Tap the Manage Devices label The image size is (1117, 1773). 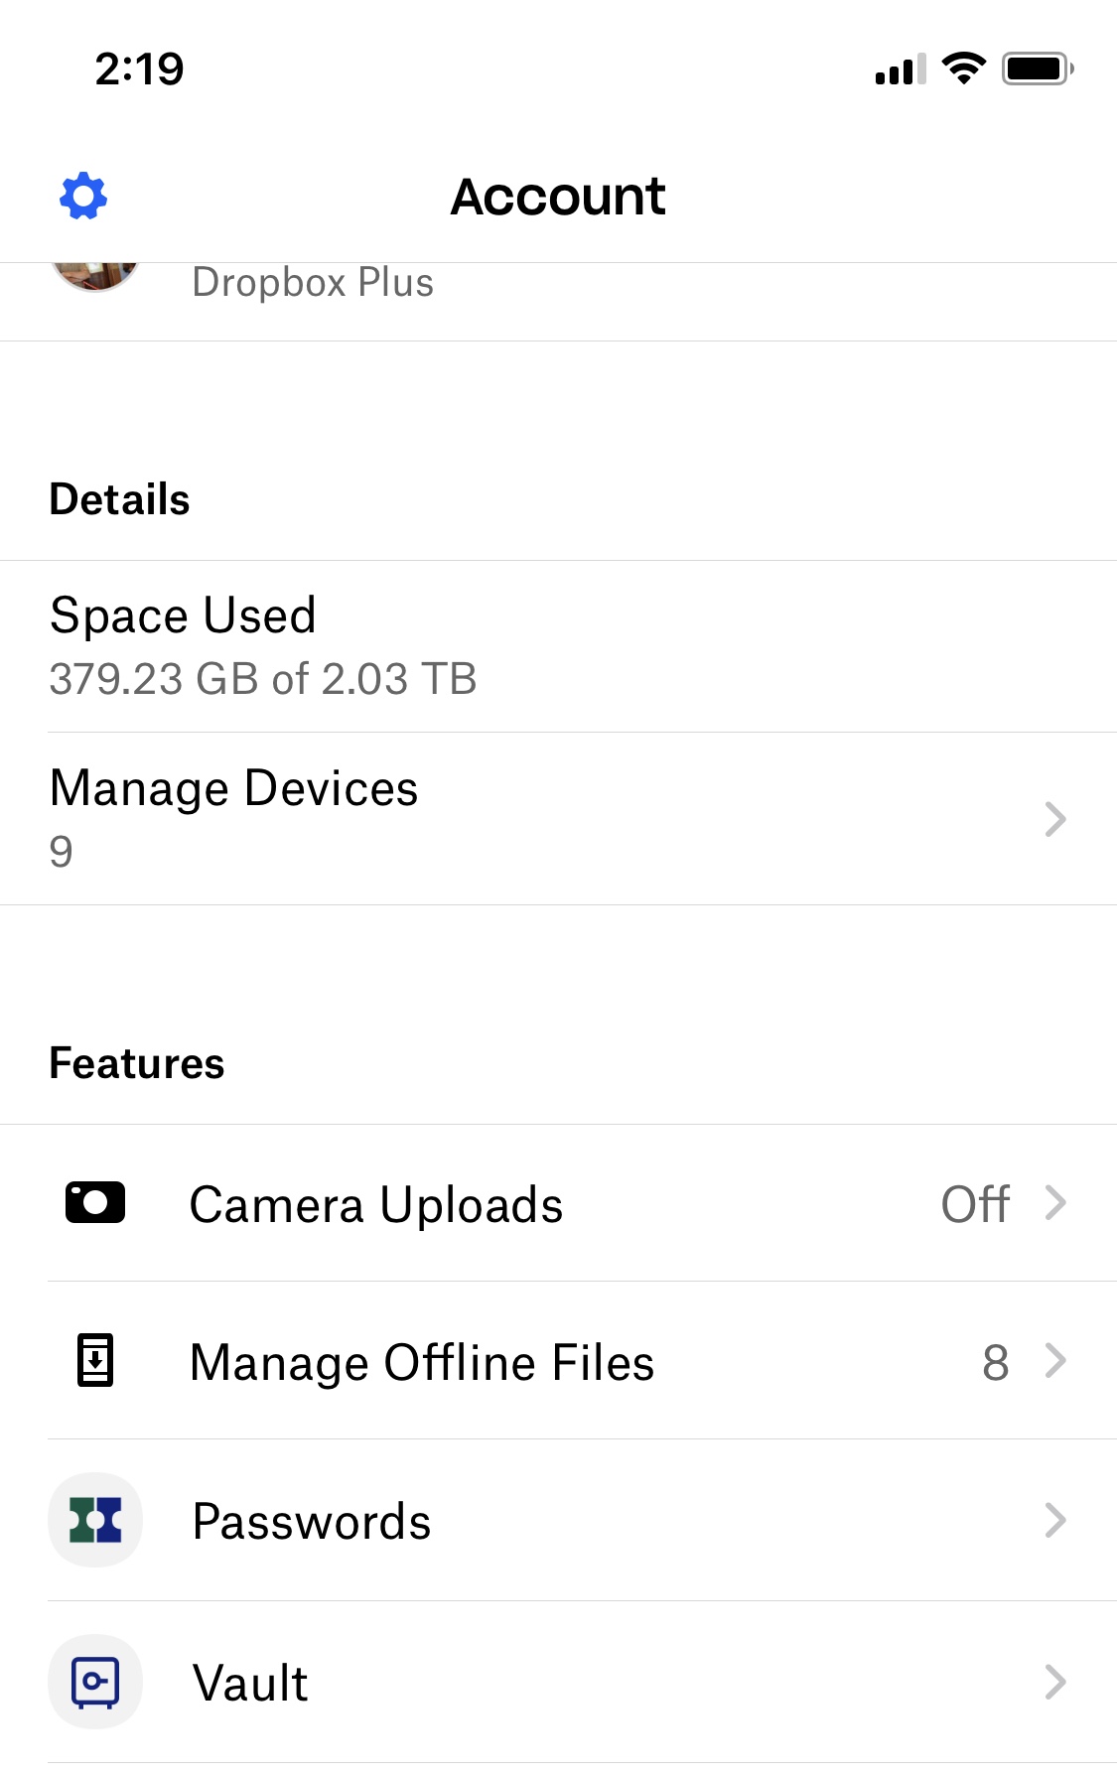click(234, 789)
